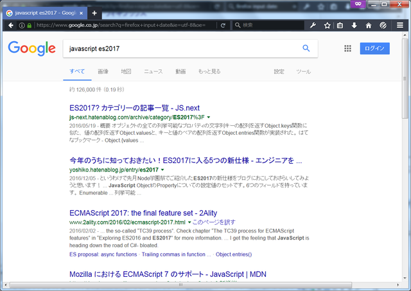Click the magnifier in Firefox search box
The image size is (411, 291).
point(238,25)
